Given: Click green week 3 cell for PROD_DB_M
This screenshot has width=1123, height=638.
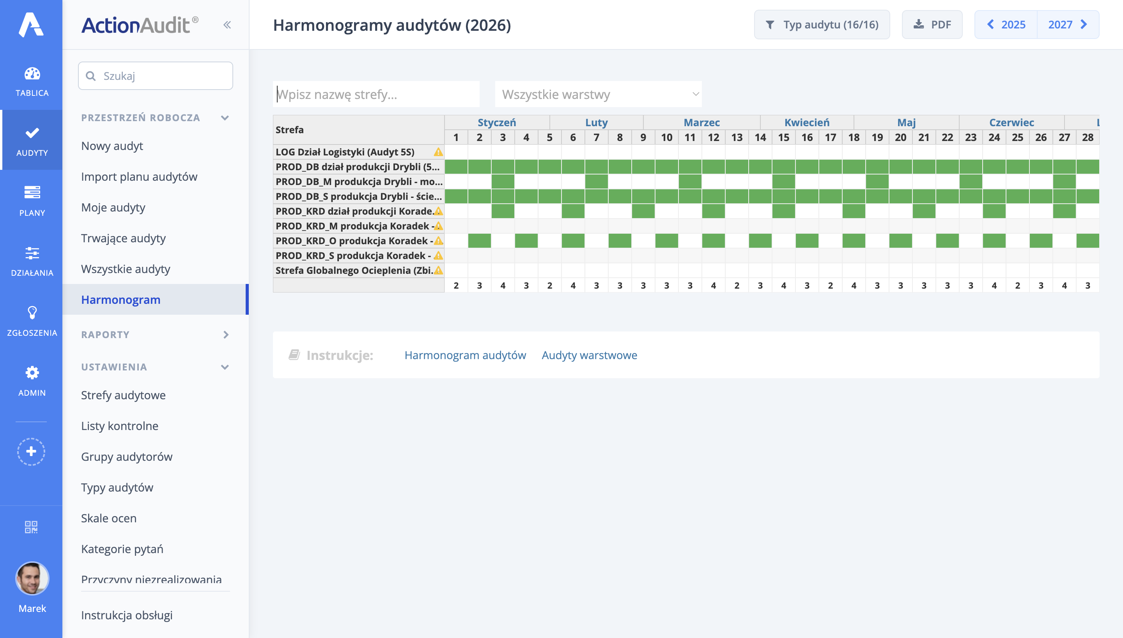Looking at the screenshot, I should (503, 182).
